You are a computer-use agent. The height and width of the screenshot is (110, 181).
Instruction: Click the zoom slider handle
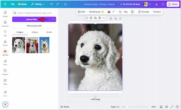(127, 107)
